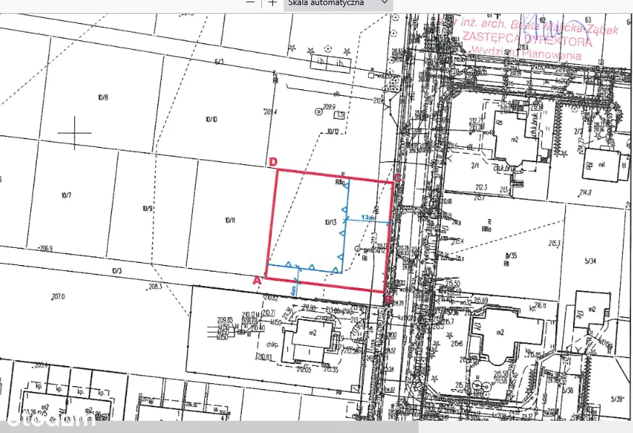Click the zoom in plus button

coord(272,3)
